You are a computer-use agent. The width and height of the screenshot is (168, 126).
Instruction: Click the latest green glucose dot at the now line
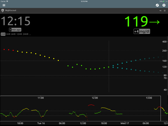tap(109, 67)
